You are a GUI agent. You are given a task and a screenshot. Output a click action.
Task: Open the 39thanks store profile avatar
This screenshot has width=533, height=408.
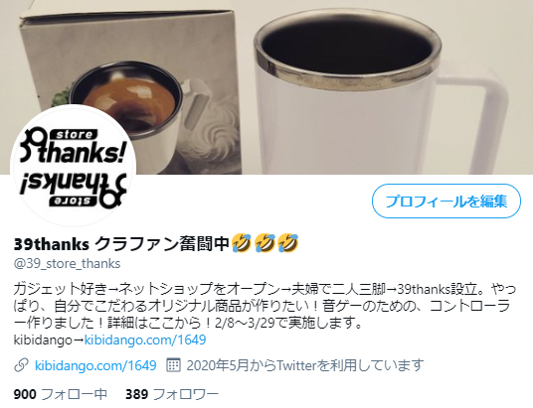pyautogui.click(x=74, y=166)
